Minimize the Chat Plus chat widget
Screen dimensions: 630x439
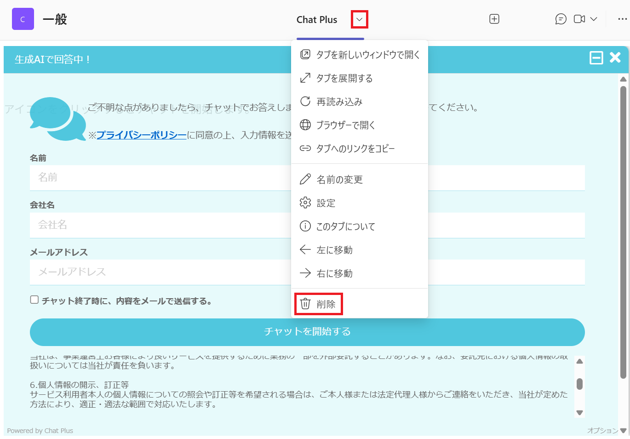596,58
